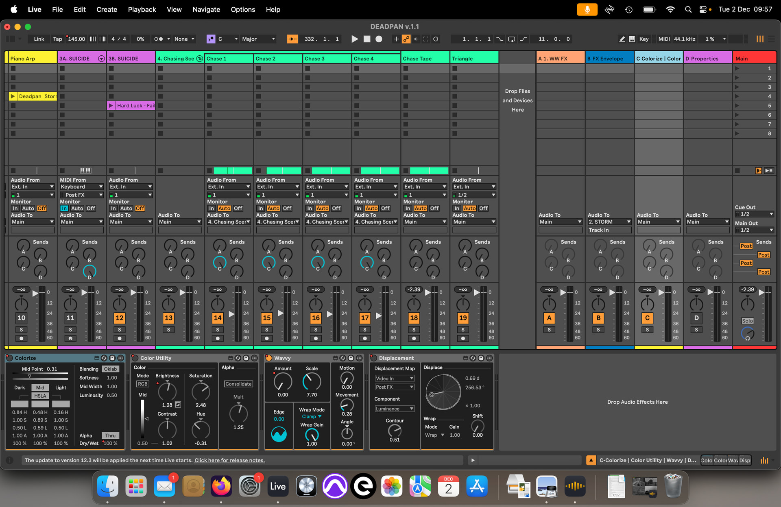The image size is (781, 507).
Task: Solo track 14 Chase 1
Action: click(x=218, y=330)
